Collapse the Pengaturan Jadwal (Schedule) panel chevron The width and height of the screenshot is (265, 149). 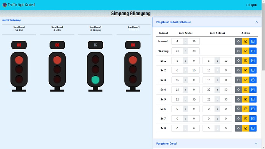(x=256, y=22)
